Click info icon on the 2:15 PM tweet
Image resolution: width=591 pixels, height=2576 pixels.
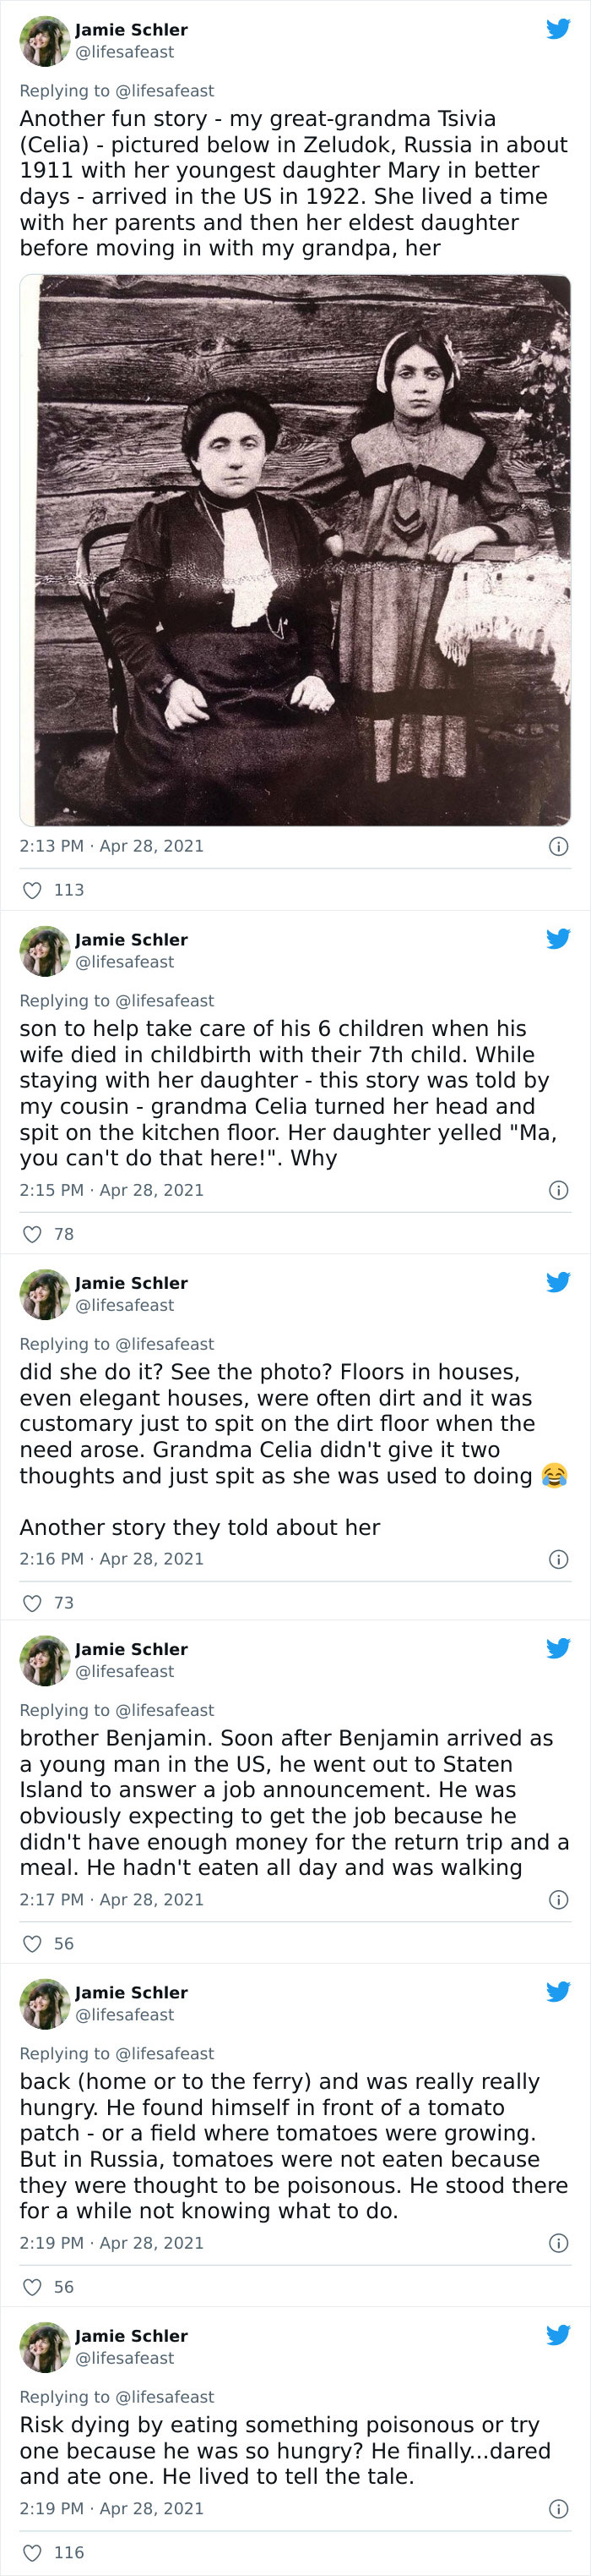(x=559, y=1190)
